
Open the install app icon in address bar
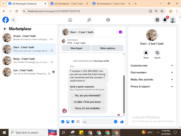tap(151, 11)
